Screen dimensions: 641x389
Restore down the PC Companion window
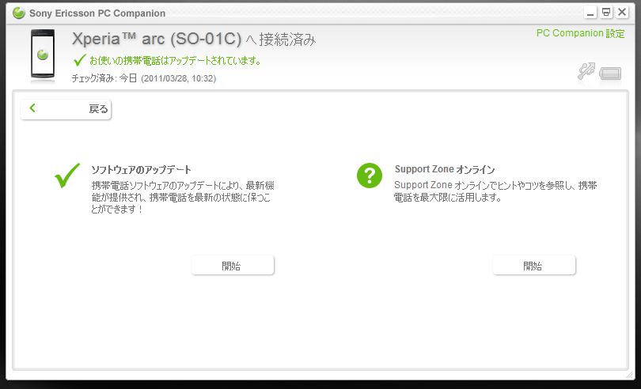tap(606, 13)
